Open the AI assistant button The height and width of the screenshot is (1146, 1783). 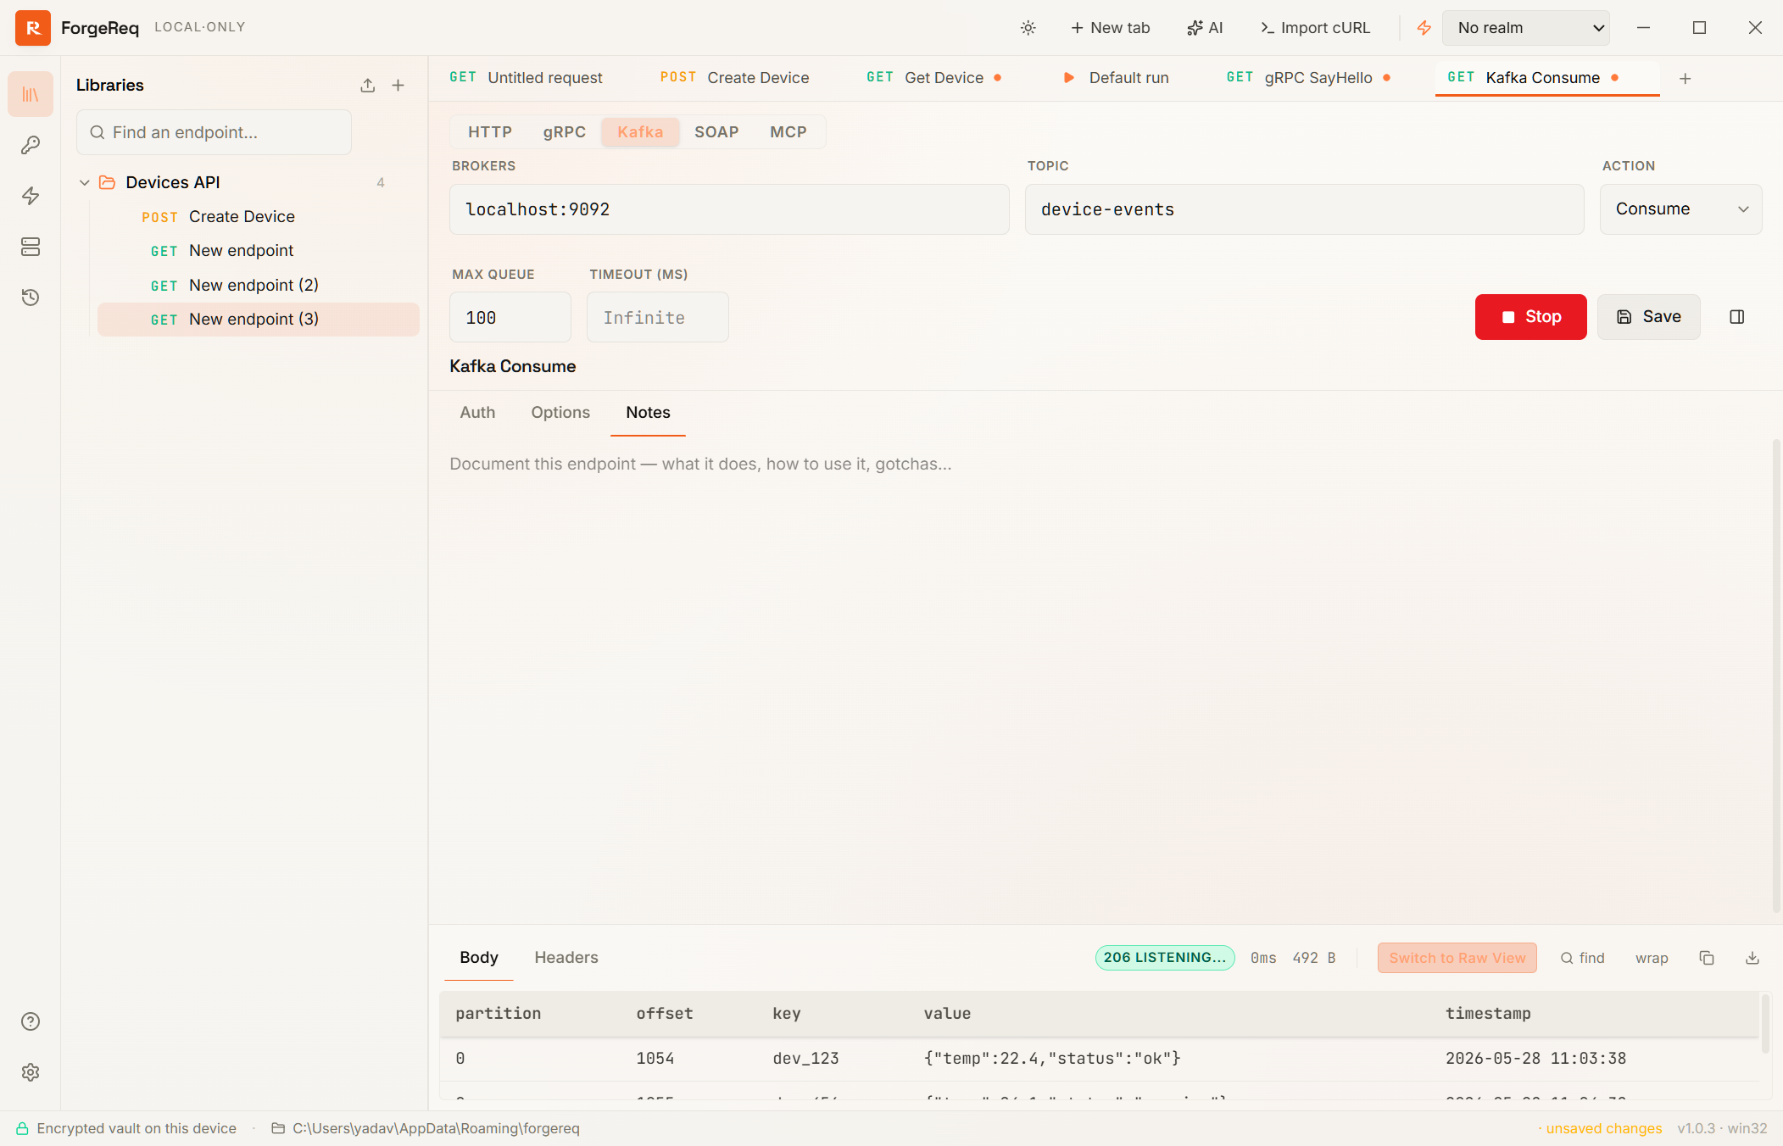point(1205,28)
